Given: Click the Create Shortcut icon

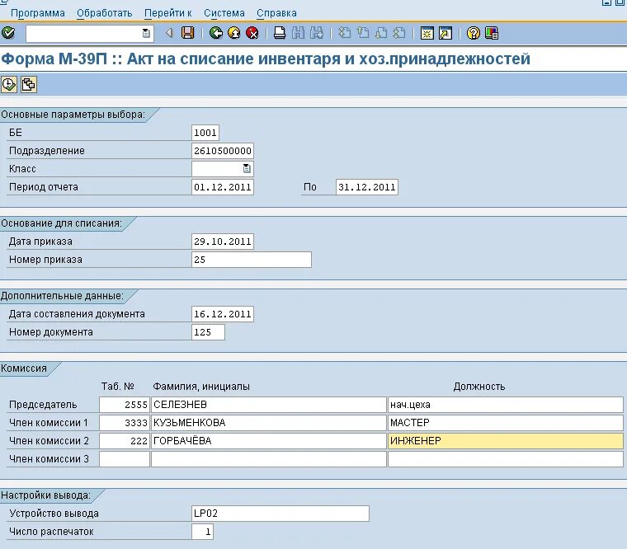Looking at the screenshot, I should click(445, 33).
